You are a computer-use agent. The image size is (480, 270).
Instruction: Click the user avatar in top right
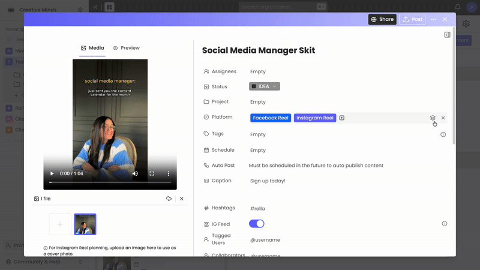click(472, 7)
